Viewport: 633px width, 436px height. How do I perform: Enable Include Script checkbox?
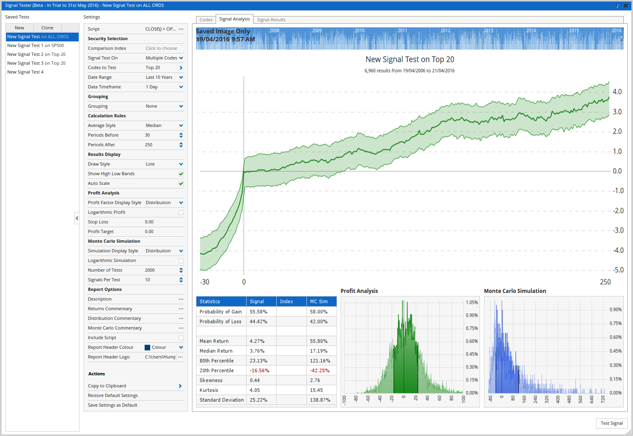(x=181, y=338)
